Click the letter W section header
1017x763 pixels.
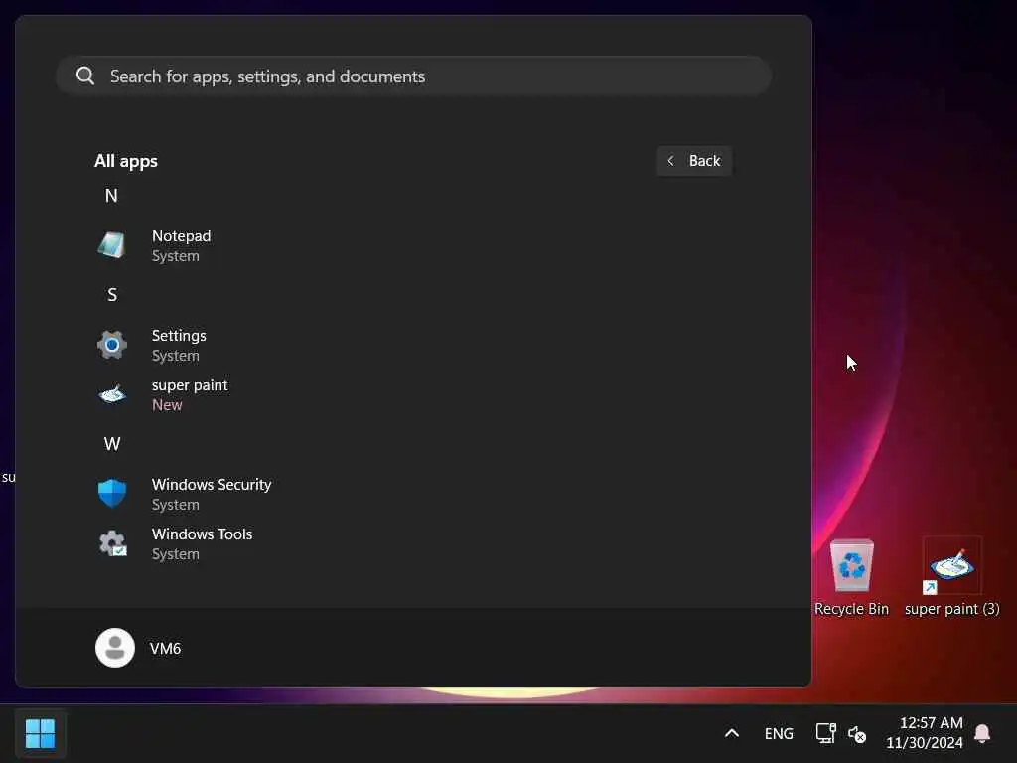pos(111,444)
